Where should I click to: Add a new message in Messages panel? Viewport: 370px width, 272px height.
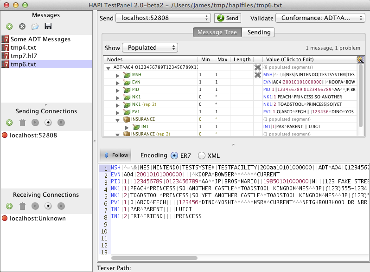[x=9, y=27]
